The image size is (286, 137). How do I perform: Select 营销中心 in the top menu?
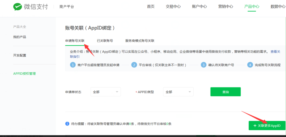point(225,6)
